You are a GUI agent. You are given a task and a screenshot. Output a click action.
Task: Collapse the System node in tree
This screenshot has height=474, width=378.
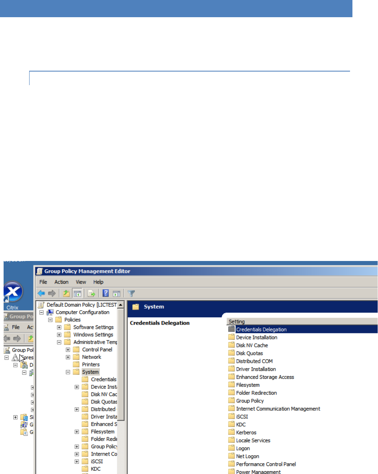(68, 372)
